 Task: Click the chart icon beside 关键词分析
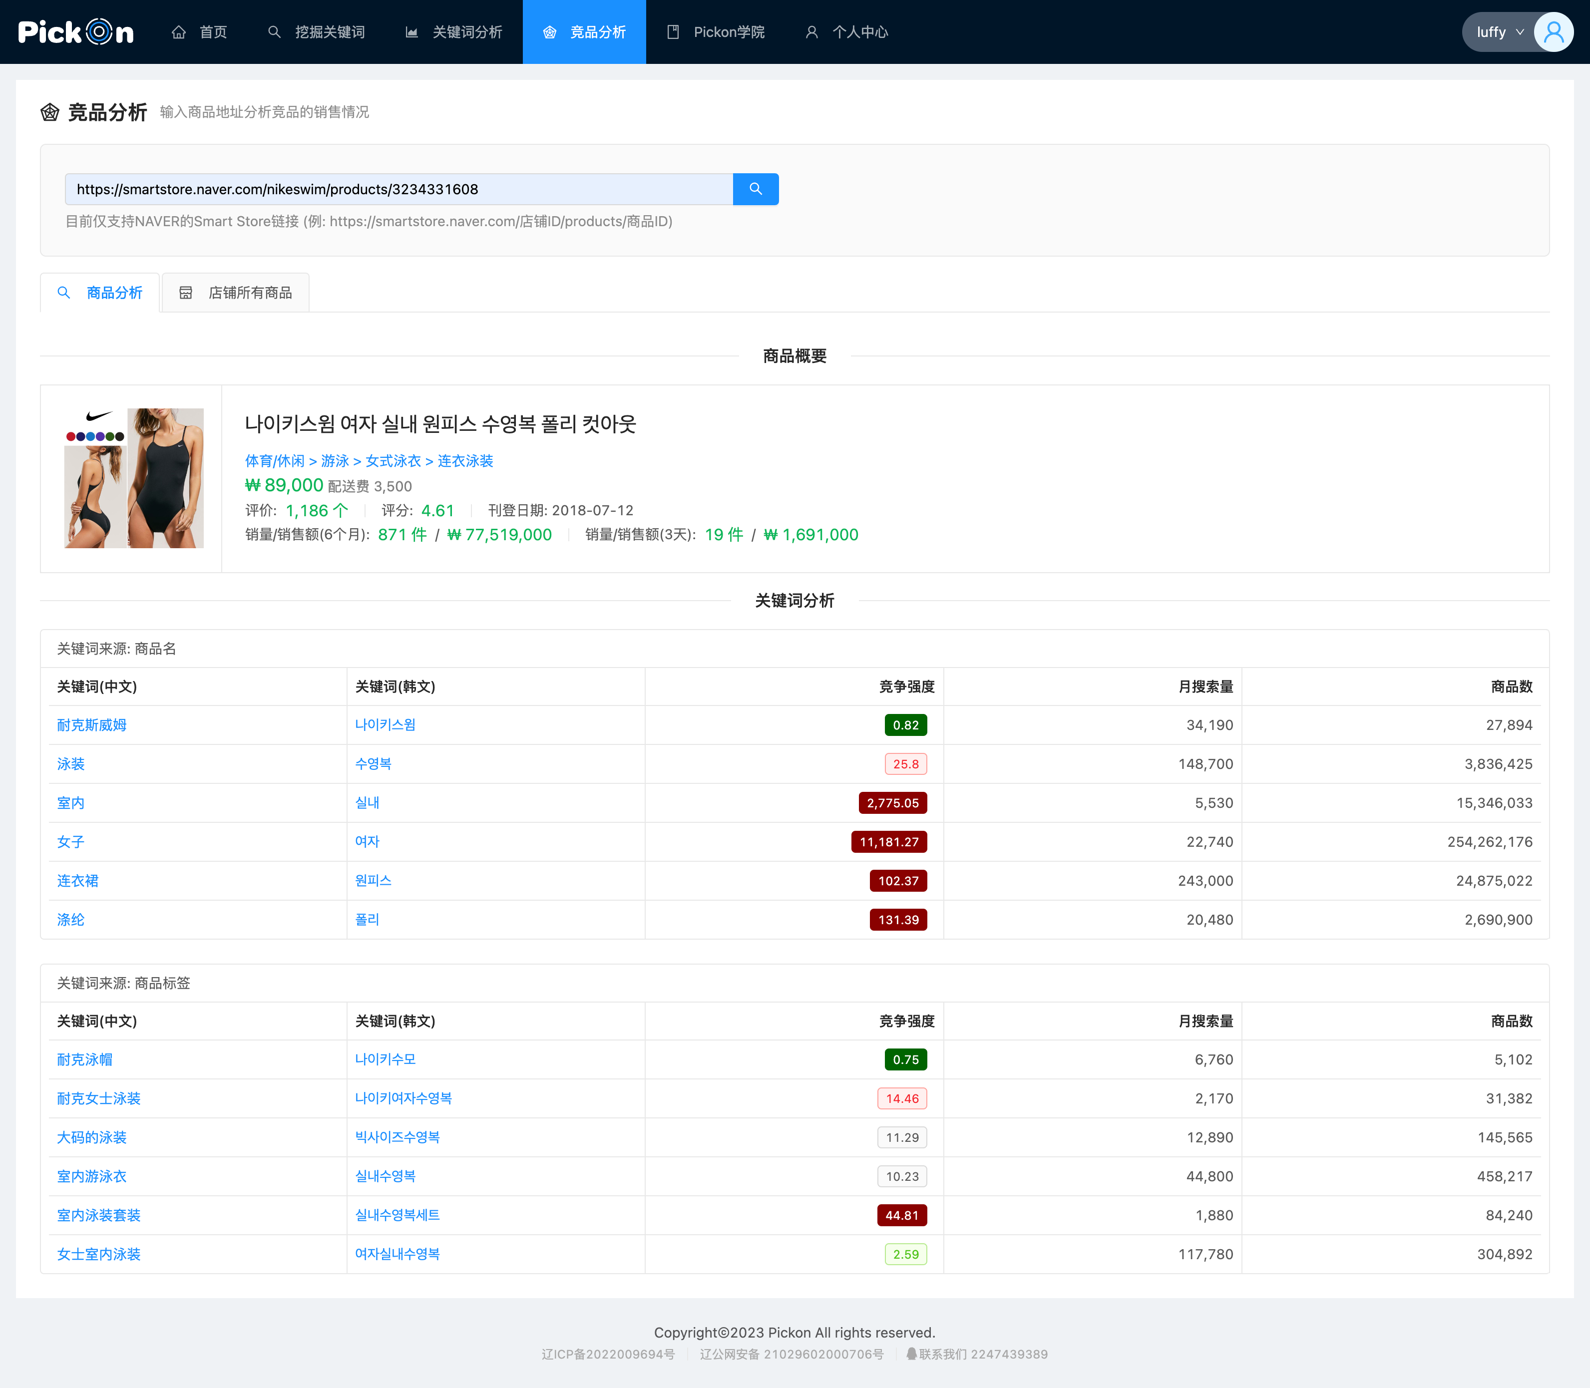click(412, 32)
